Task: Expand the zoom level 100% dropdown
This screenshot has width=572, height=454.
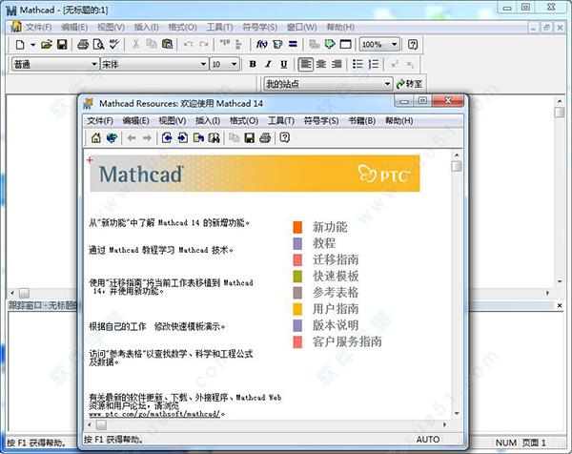Action: [x=394, y=45]
